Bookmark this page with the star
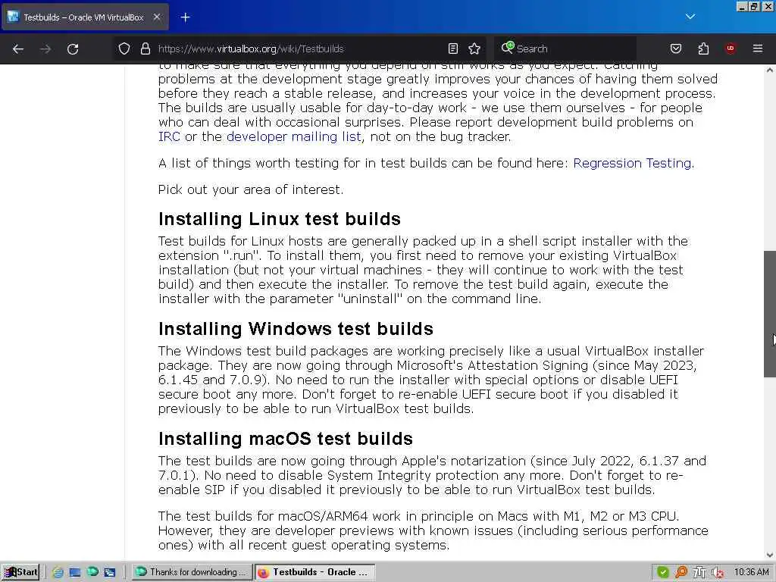Image resolution: width=776 pixels, height=582 pixels. (474, 48)
